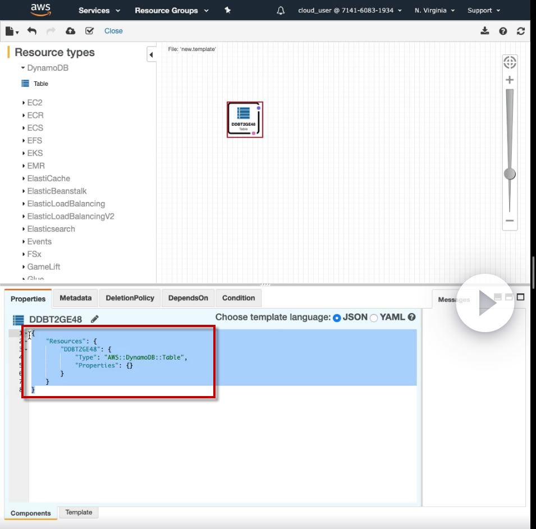Viewport: 536px width, 529px height.
Task: Expand the ECS resource category
Action: click(x=33, y=128)
